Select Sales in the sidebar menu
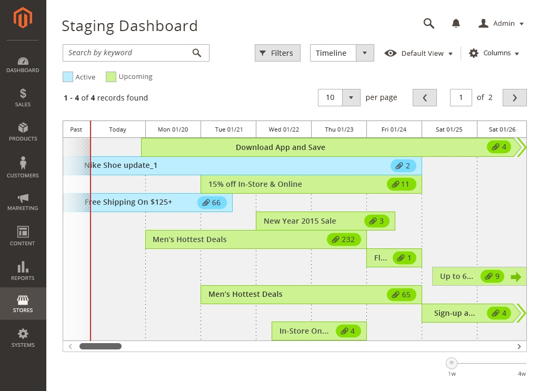The height and width of the screenshot is (391, 539). (23, 97)
